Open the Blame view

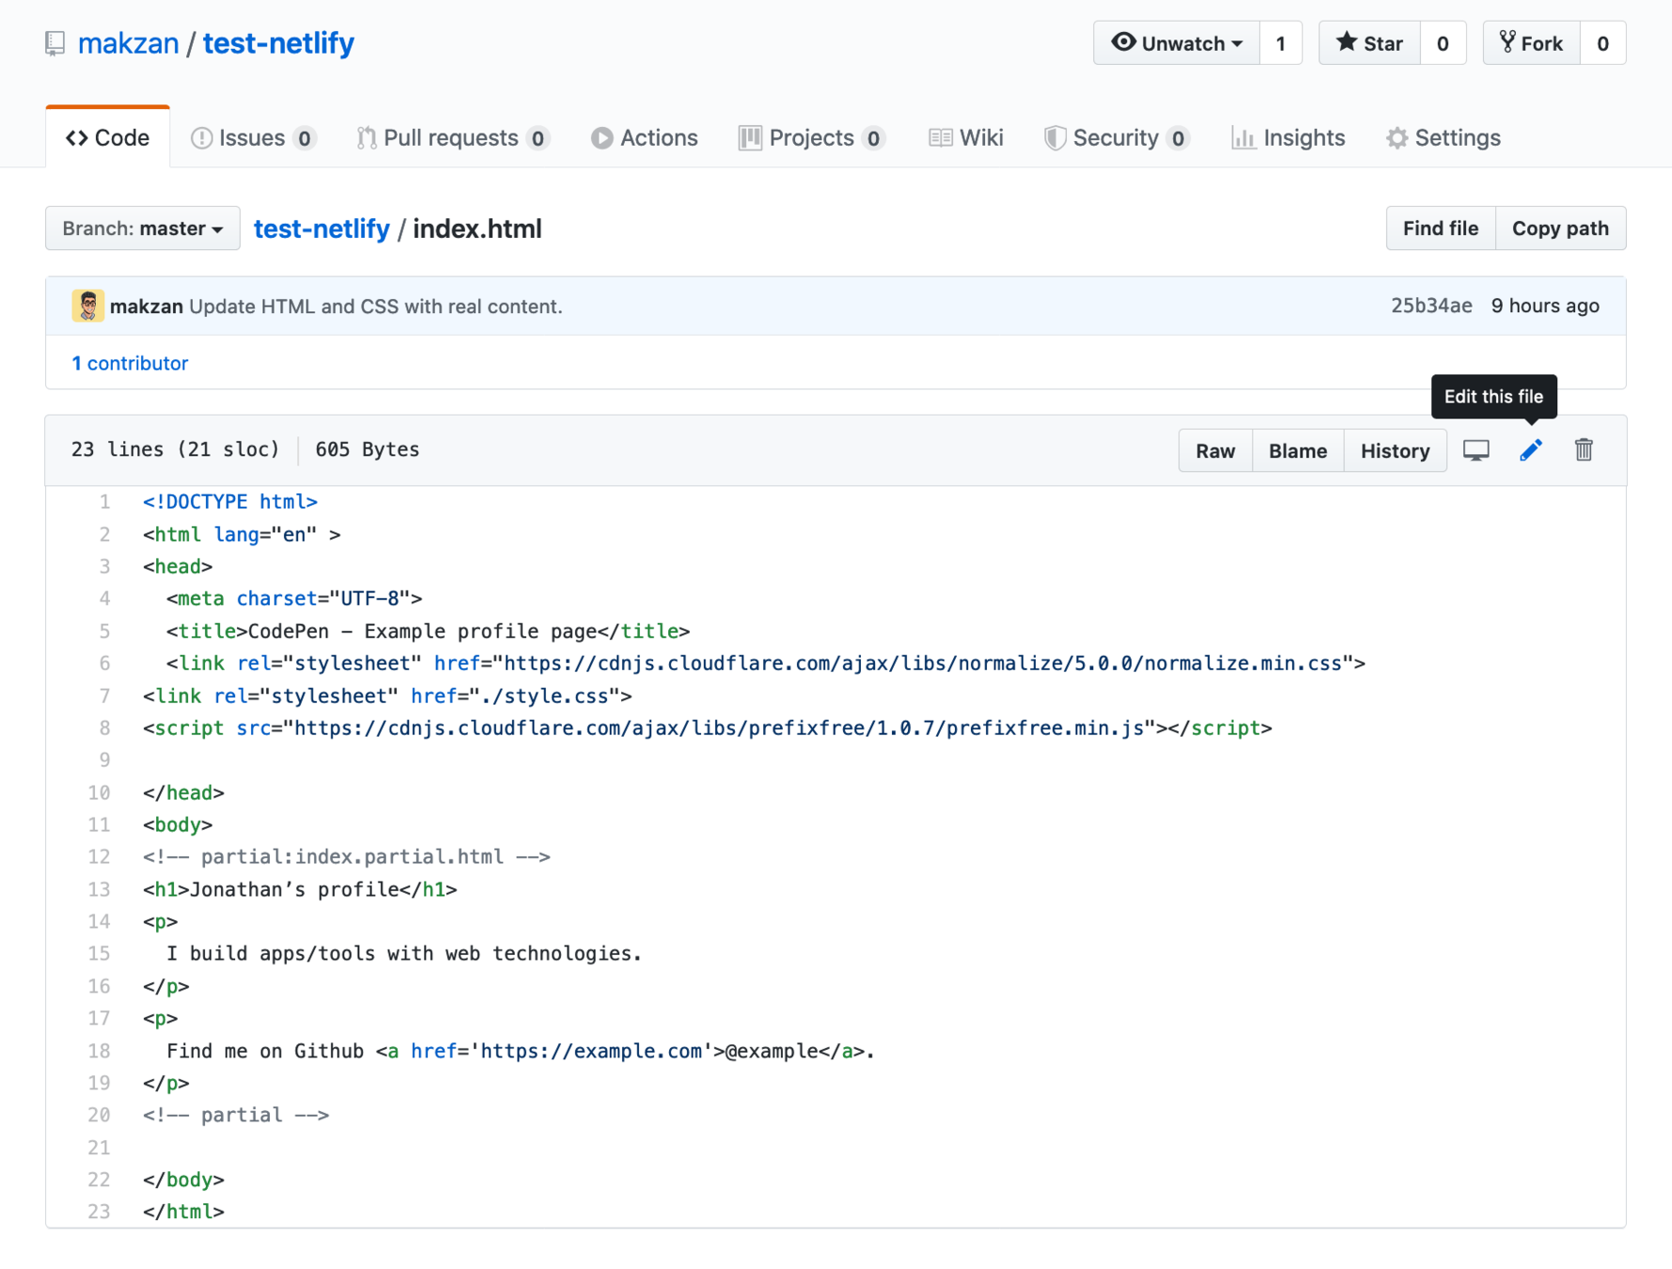tap(1298, 451)
